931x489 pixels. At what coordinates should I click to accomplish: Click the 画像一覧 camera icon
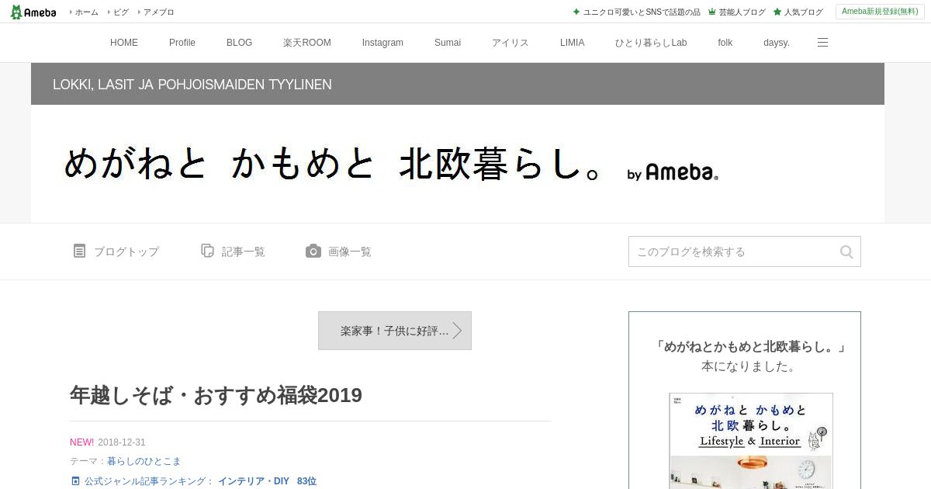313,251
